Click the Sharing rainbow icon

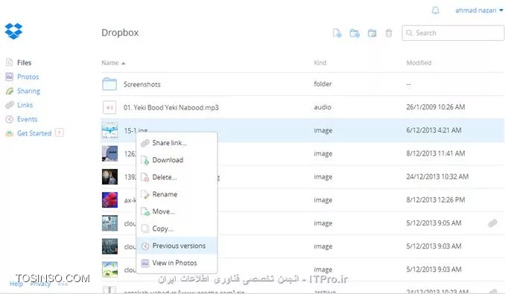tap(10, 91)
